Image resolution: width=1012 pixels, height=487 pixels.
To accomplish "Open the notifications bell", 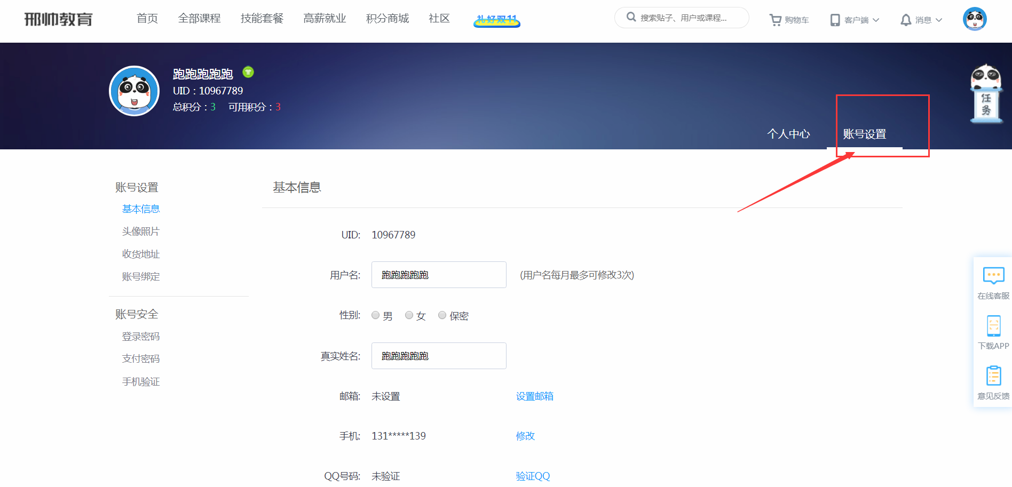I will tap(906, 19).
